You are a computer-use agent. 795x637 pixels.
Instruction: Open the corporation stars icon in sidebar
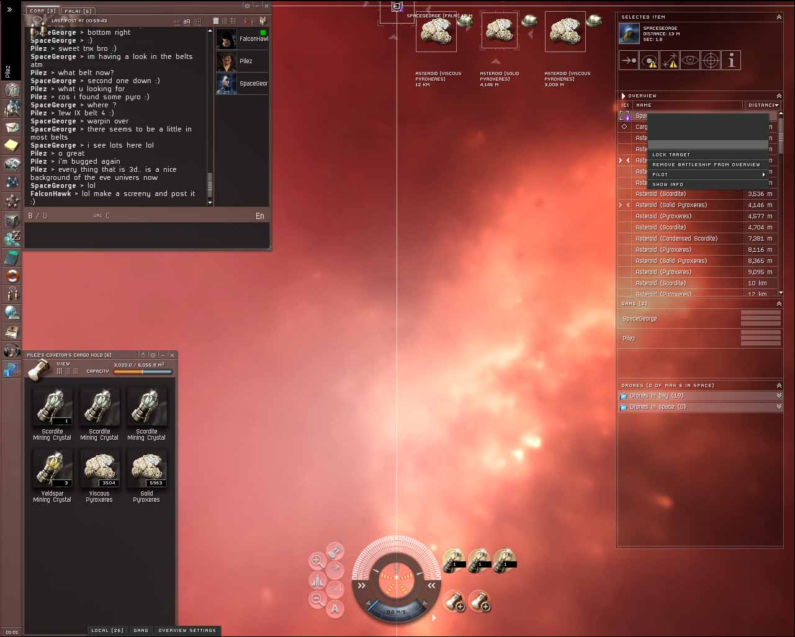(12, 202)
